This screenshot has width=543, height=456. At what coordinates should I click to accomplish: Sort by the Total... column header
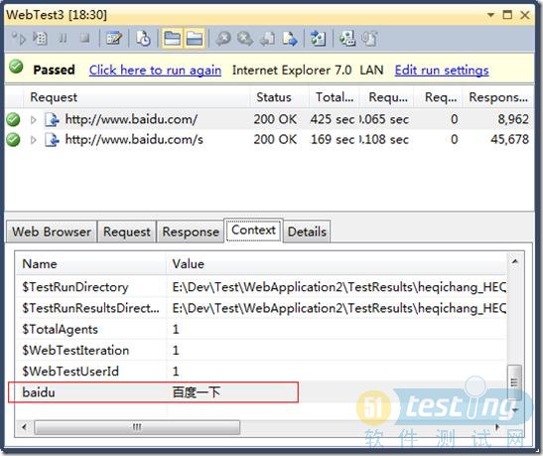click(335, 97)
